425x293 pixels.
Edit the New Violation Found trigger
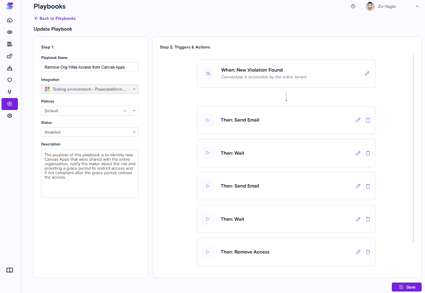click(x=367, y=73)
